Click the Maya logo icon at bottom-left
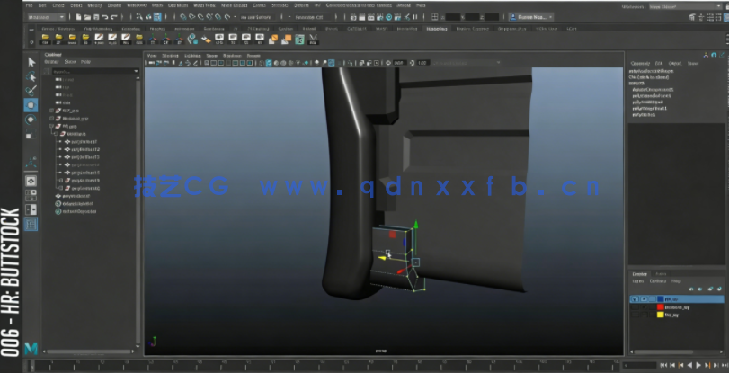 tap(31, 348)
